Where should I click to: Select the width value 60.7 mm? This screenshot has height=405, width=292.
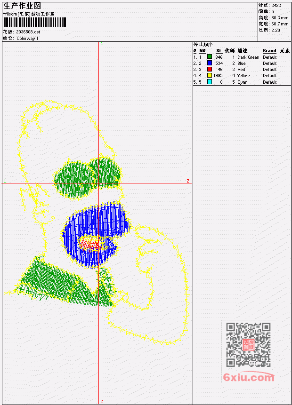(280, 24)
